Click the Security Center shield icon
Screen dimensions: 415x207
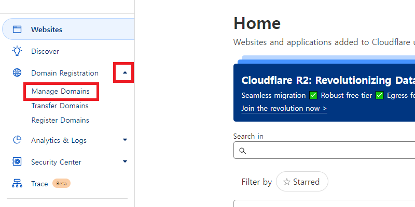(17, 161)
